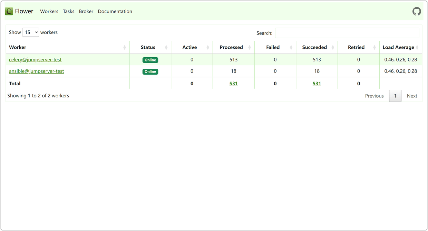Click the Flower logo icon
This screenshot has width=428, height=231.
click(9, 11)
